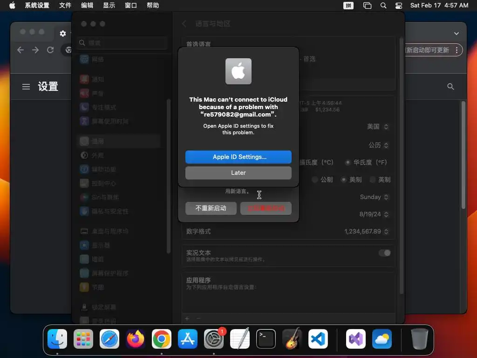Dismiss the iCloud alert with Later
Screen dimensions: 477x358
click(x=238, y=172)
